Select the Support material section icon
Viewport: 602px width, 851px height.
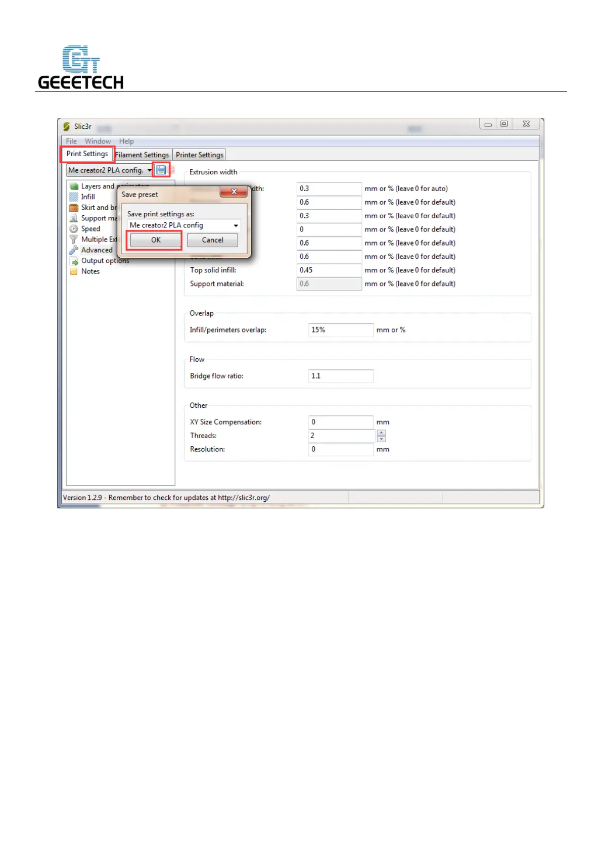click(74, 218)
